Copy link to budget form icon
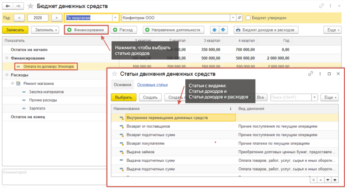 click(321, 6)
